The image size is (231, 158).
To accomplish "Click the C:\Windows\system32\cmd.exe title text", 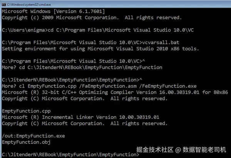I will click(29, 5).
